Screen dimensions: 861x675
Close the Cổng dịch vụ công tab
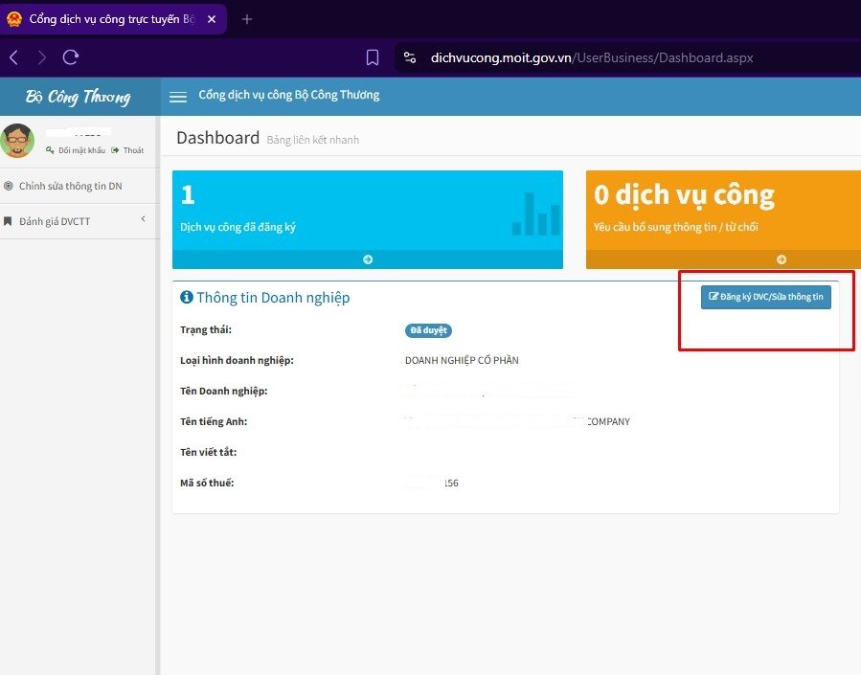[x=213, y=19]
